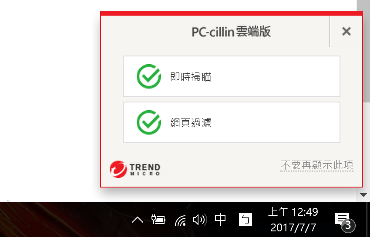Viewport: 370px width, 237px height.
Task: Click the ㄅ Bopomofo IME icon
Action: tap(246, 220)
